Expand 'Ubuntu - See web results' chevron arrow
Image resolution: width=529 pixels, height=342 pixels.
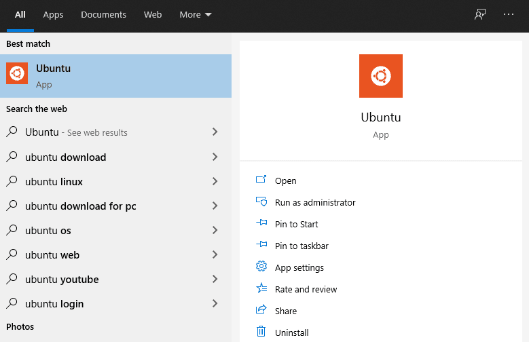215,132
